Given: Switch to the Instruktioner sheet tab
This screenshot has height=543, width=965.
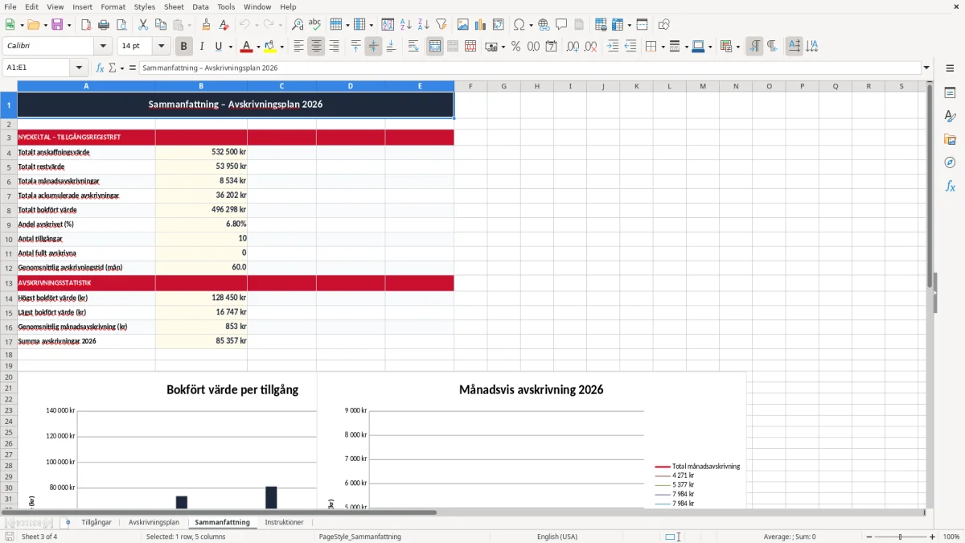Looking at the screenshot, I should (285, 522).
